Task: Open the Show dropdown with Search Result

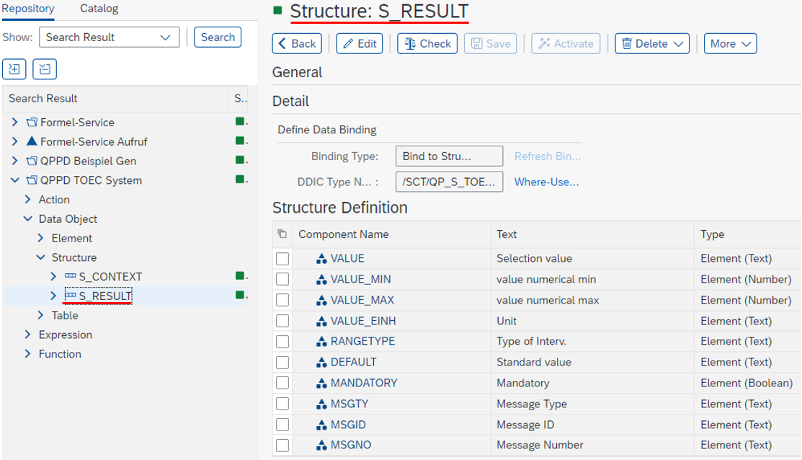Action: pos(109,37)
